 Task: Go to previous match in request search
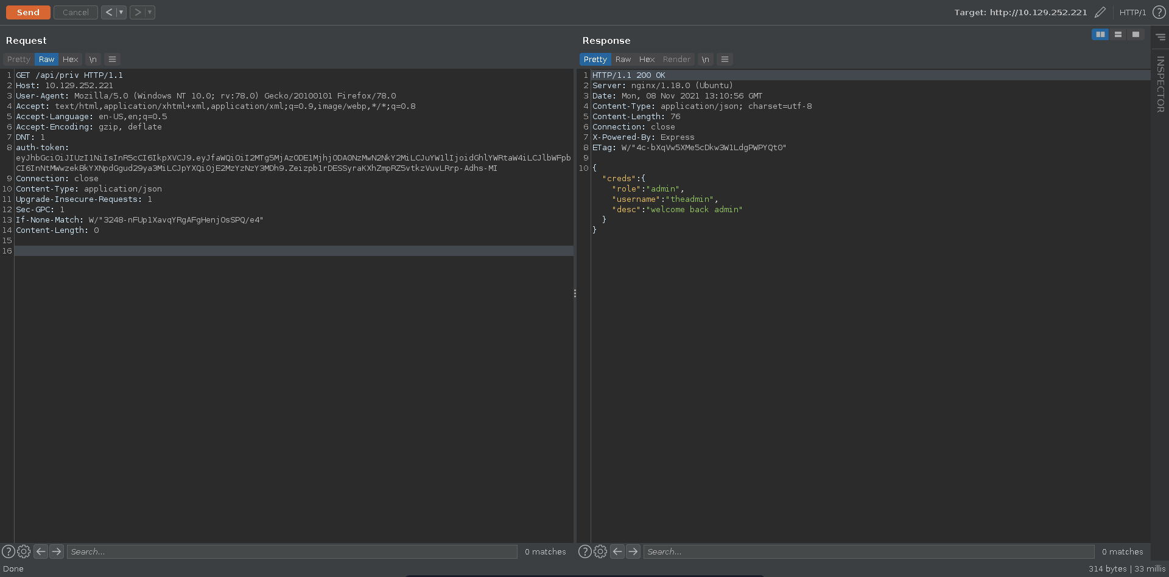tap(41, 551)
